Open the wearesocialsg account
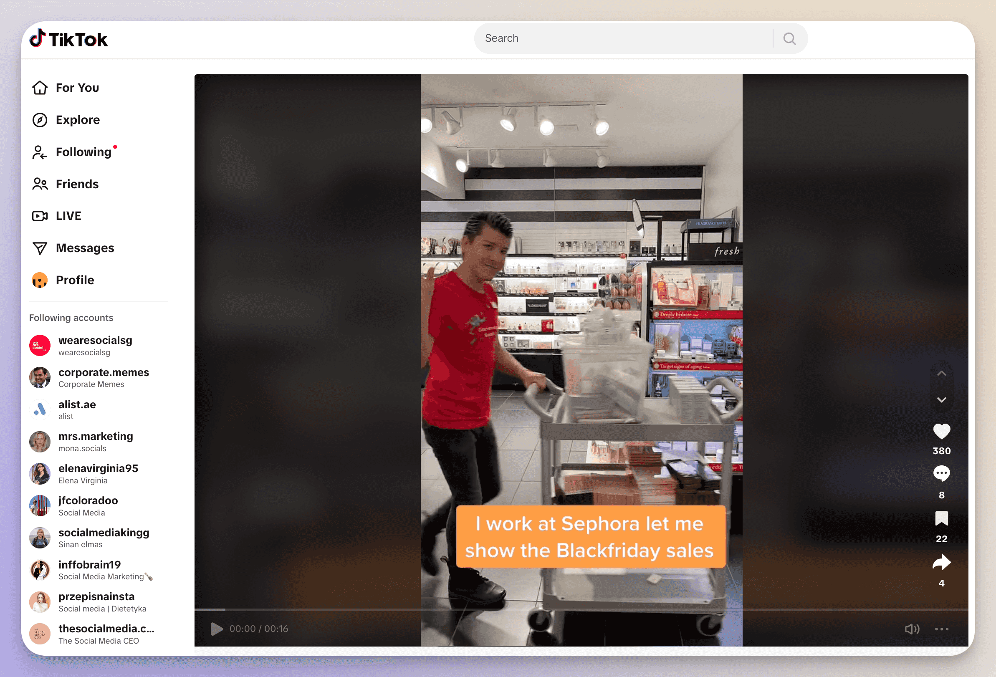The image size is (996, 677). [81, 346]
